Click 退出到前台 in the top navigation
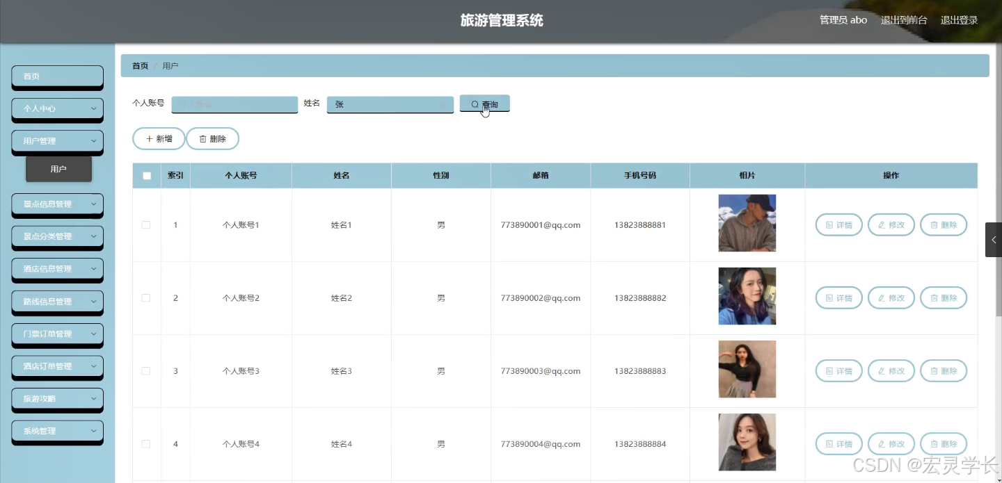 point(904,20)
